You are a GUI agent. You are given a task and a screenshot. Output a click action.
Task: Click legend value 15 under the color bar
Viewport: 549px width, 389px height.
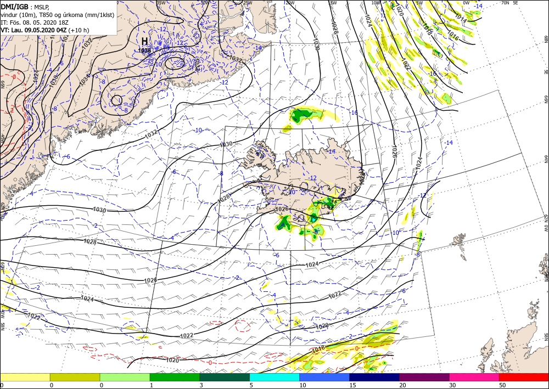352,385
